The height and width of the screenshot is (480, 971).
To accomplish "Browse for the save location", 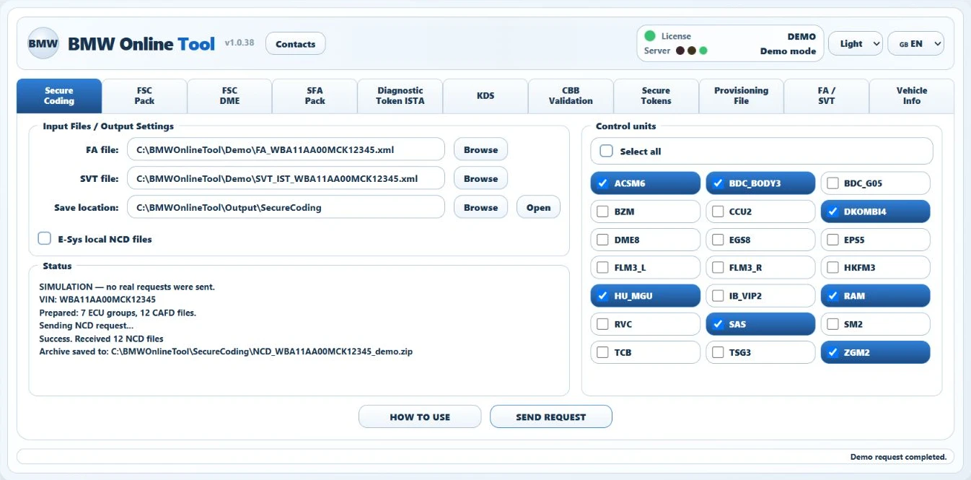I will [x=480, y=207].
